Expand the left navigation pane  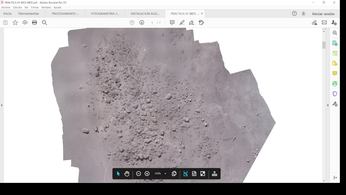coord(2,105)
